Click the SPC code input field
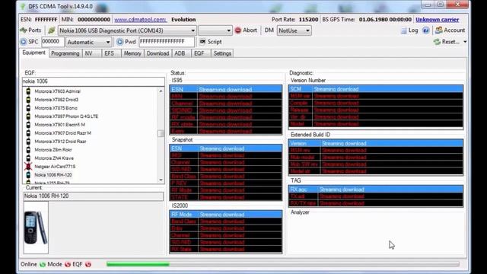Viewport: 487px width, 274px height. pos(53,42)
